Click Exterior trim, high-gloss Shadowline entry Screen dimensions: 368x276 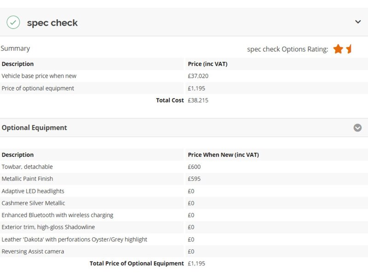point(48,227)
